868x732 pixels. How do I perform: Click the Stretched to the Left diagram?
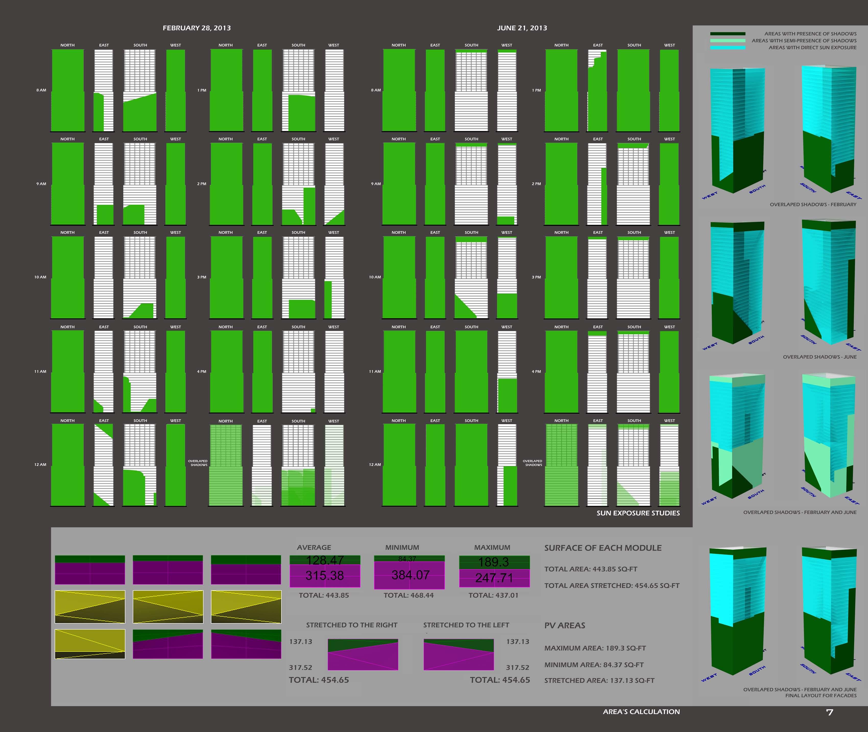click(x=459, y=654)
